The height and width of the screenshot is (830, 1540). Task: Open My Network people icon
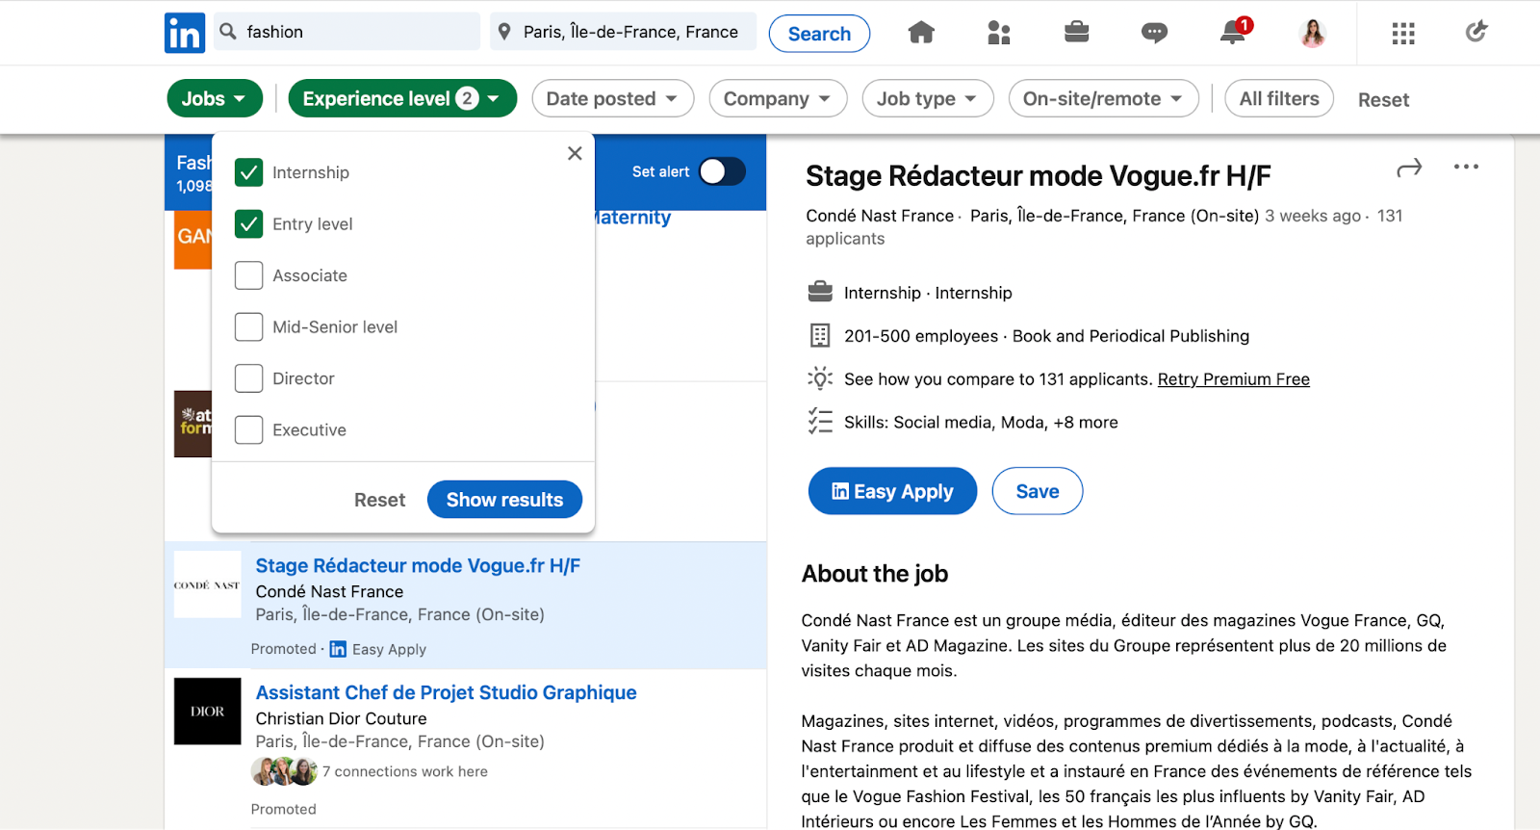click(999, 33)
